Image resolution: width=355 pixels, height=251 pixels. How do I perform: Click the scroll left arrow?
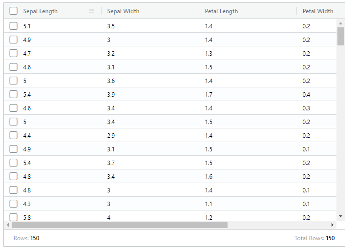pyautogui.click(x=8, y=225)
